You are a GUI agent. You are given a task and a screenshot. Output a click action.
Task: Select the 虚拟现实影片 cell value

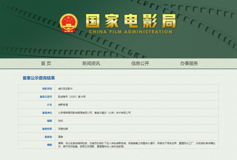(65, 89)
